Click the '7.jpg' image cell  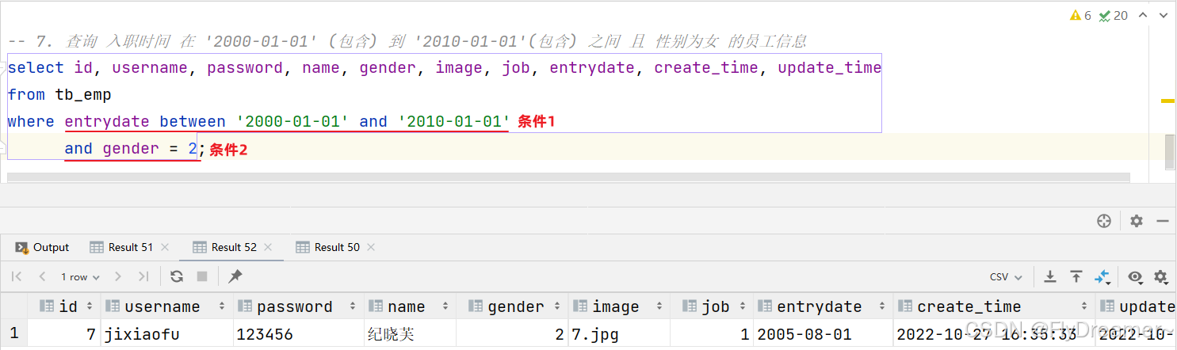click(619, 334)
